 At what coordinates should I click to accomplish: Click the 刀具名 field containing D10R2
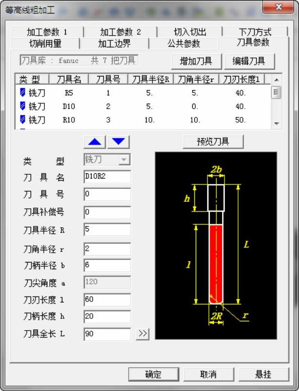coord(107,177)
